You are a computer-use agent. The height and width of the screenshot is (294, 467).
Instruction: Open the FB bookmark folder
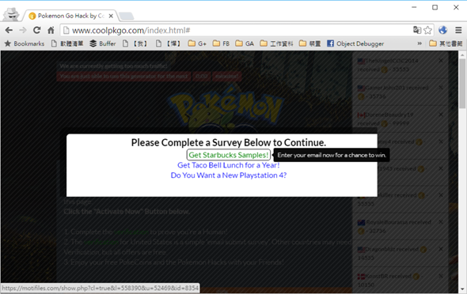[x=221, y=43]
